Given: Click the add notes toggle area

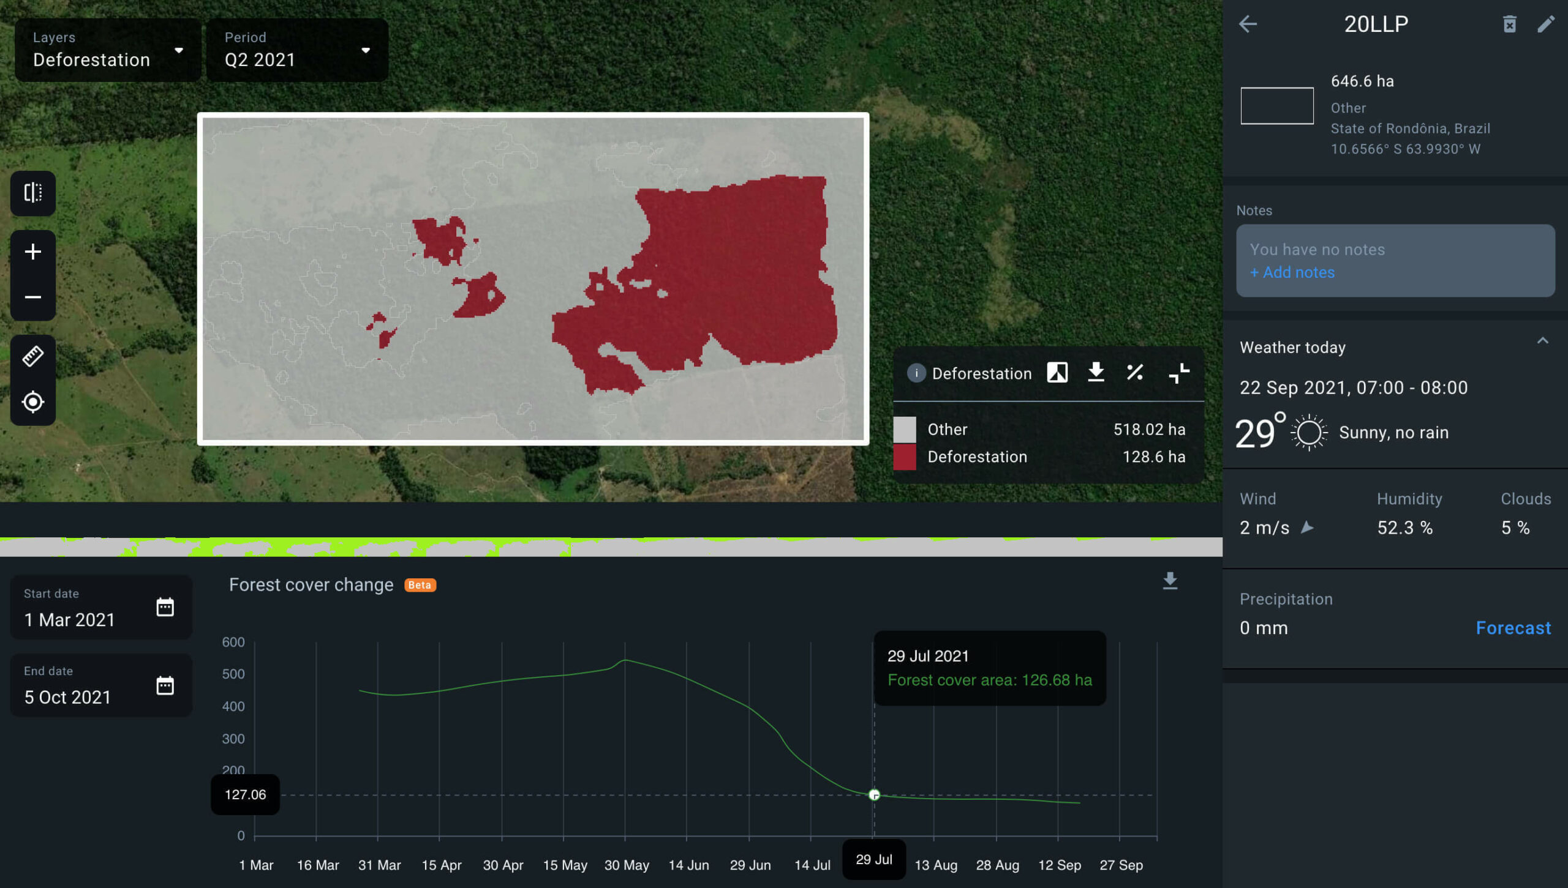Looking at the screenshot, I should pyautogui.click(x=1292, y=272).
